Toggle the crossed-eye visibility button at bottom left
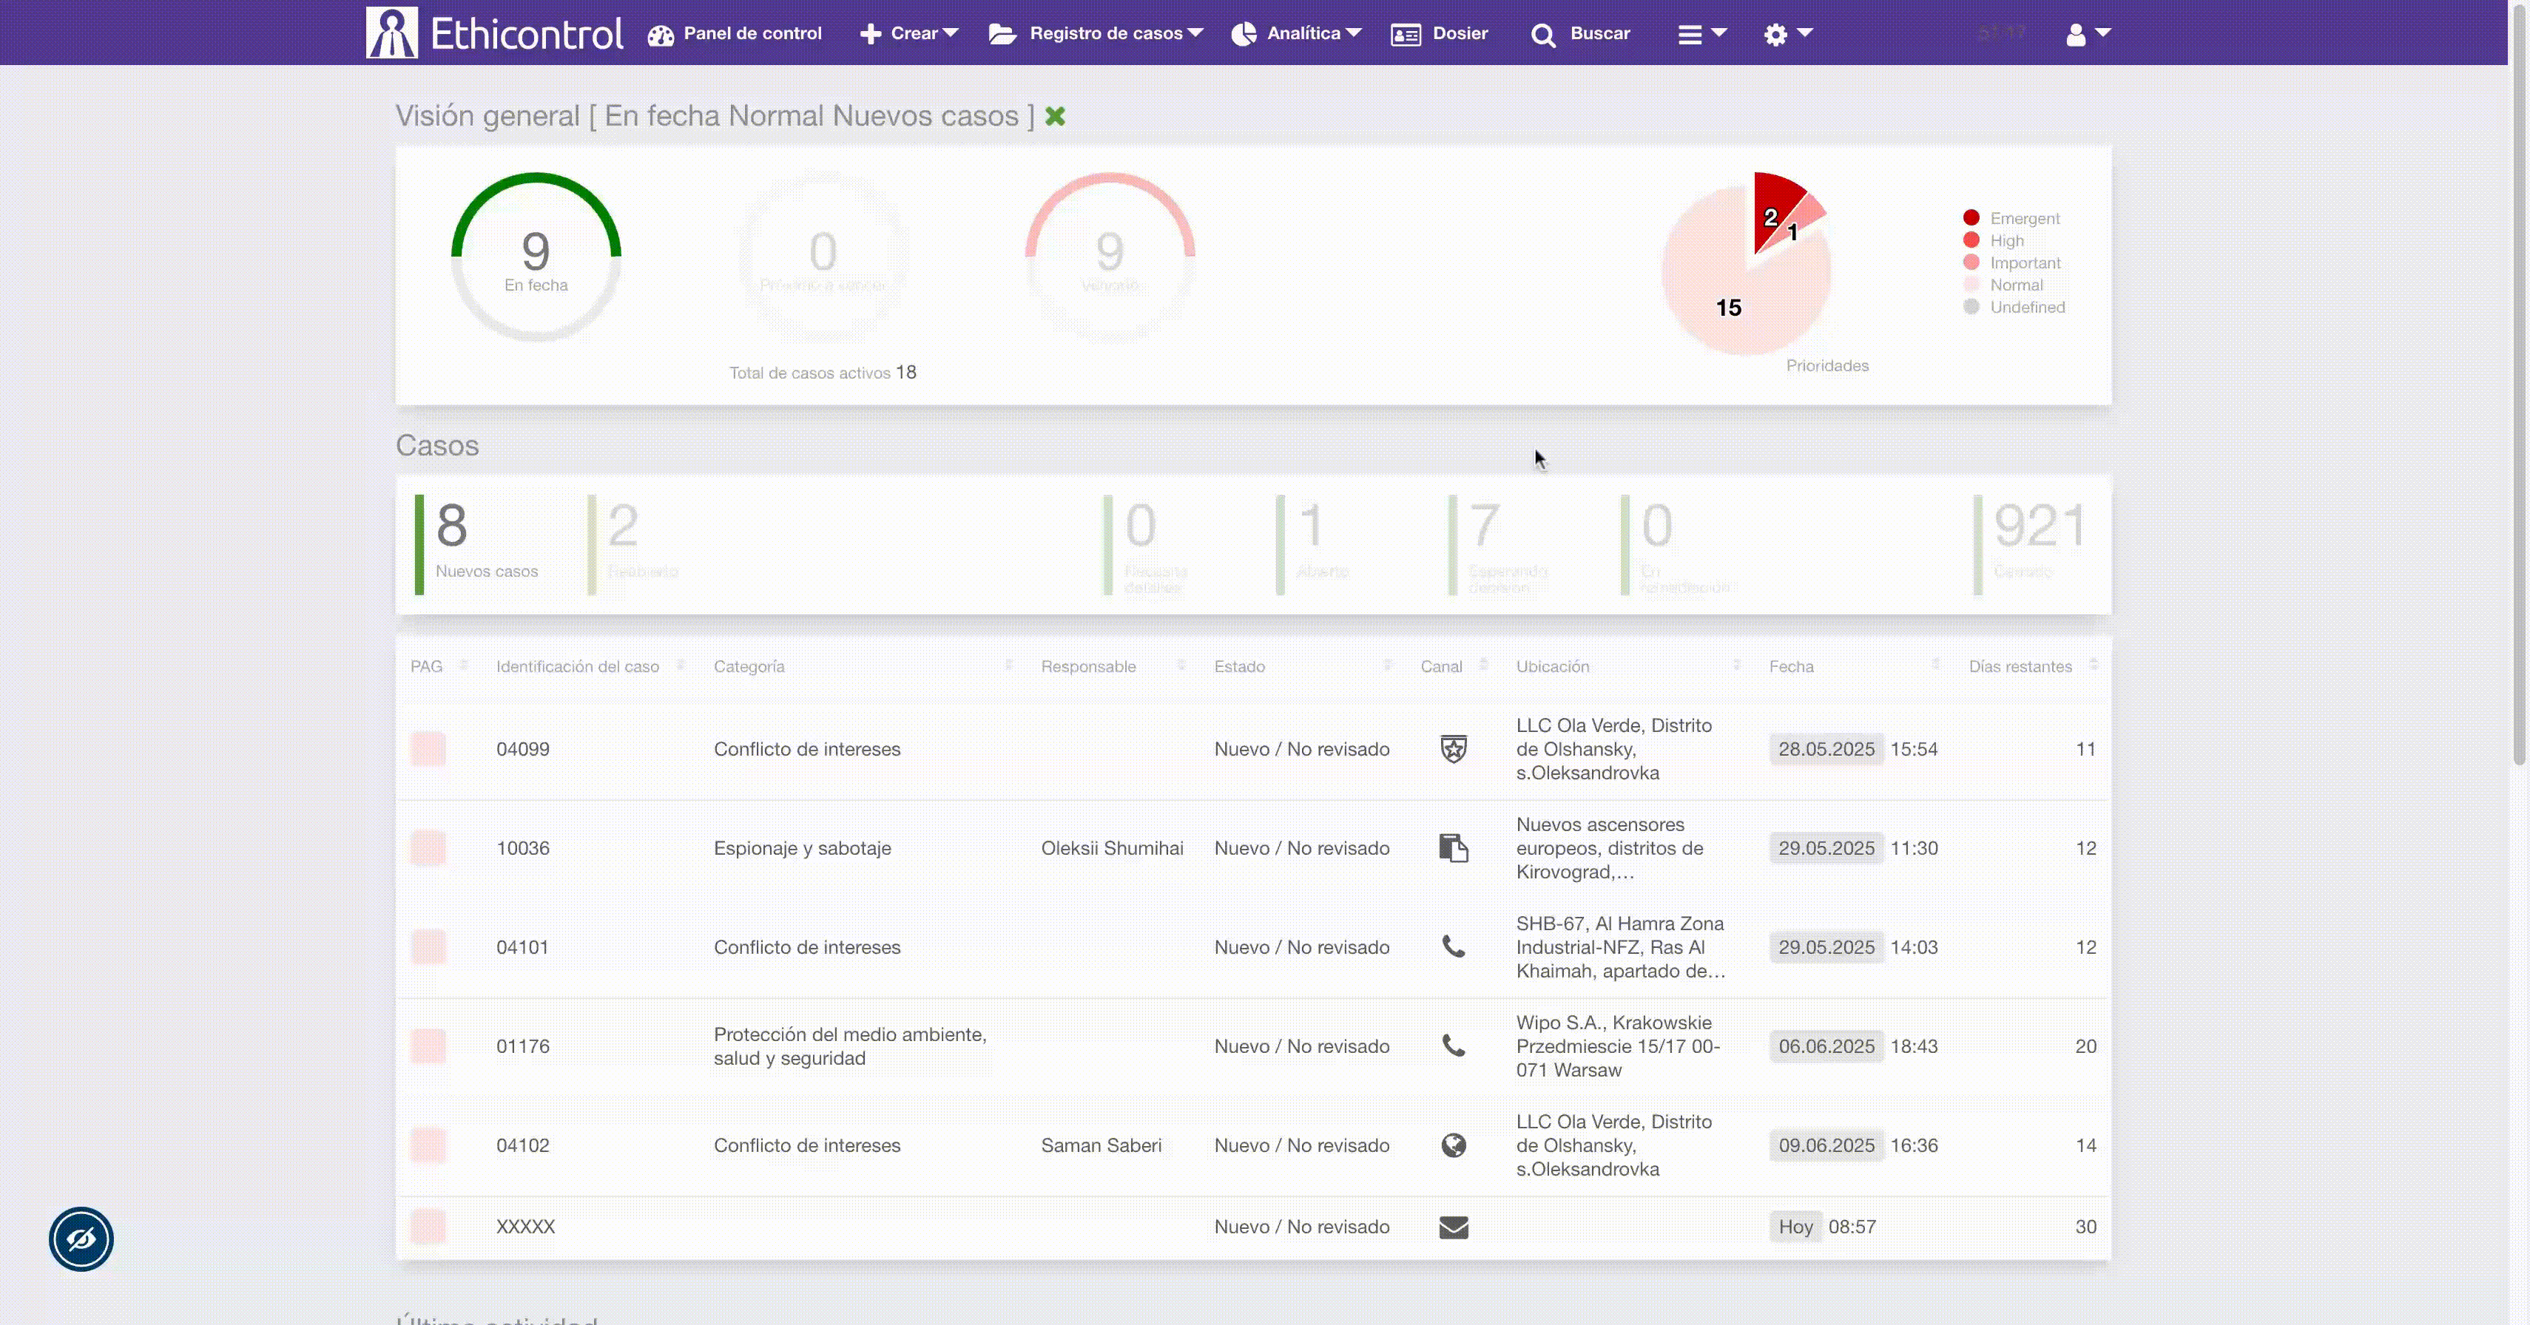 coord(81,1238)
